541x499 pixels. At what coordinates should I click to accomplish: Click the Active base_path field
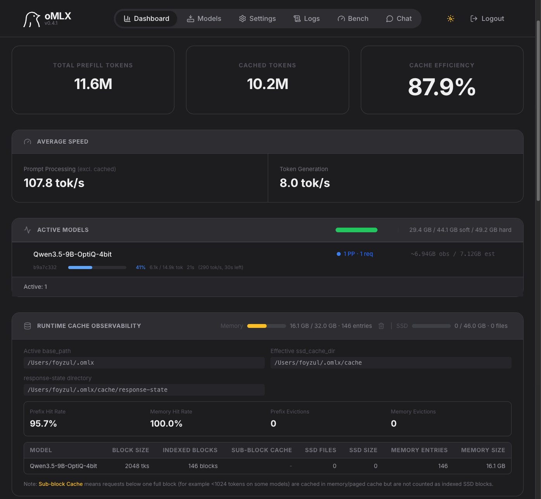pyautogui.click(x=144, y=363)
